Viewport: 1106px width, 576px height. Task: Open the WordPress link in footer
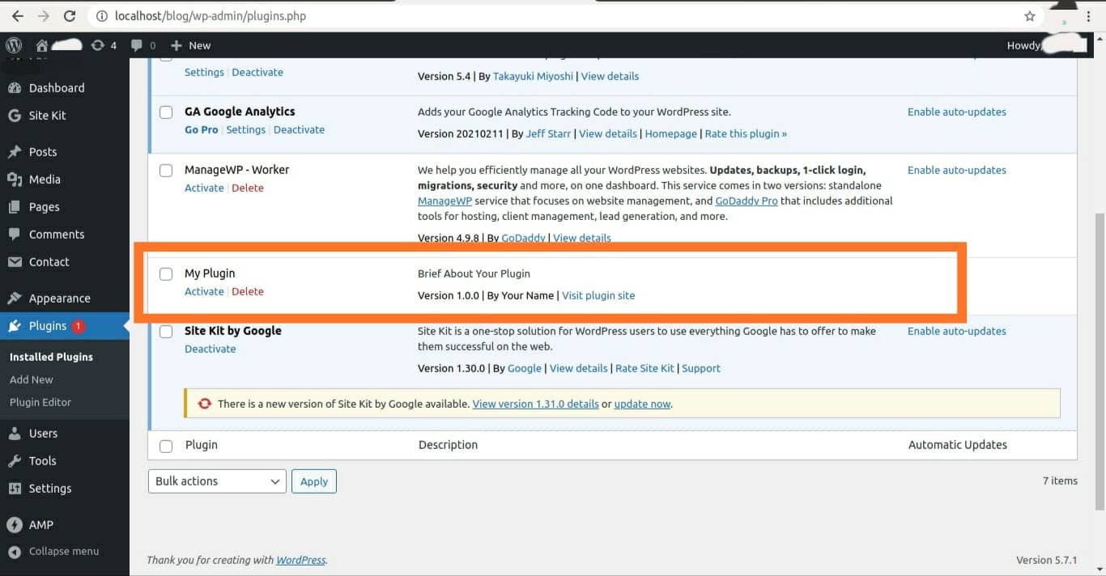click(x=300, y=560)
